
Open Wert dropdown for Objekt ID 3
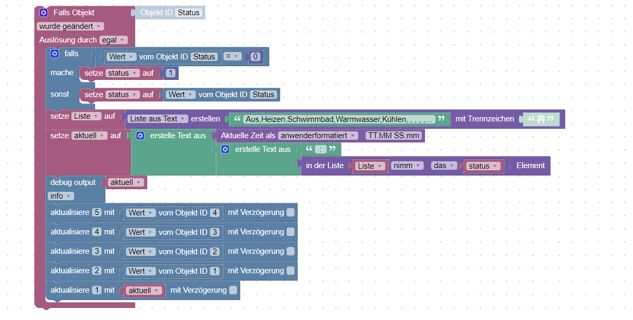click(x=141, y=232)
